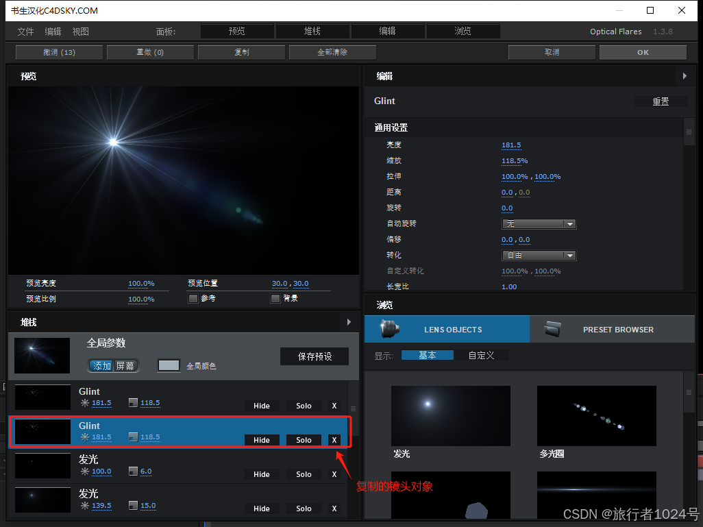This screenshot has height=527, width=703.
Task: Click the 全部清除 button
Action: click(333, 53)
